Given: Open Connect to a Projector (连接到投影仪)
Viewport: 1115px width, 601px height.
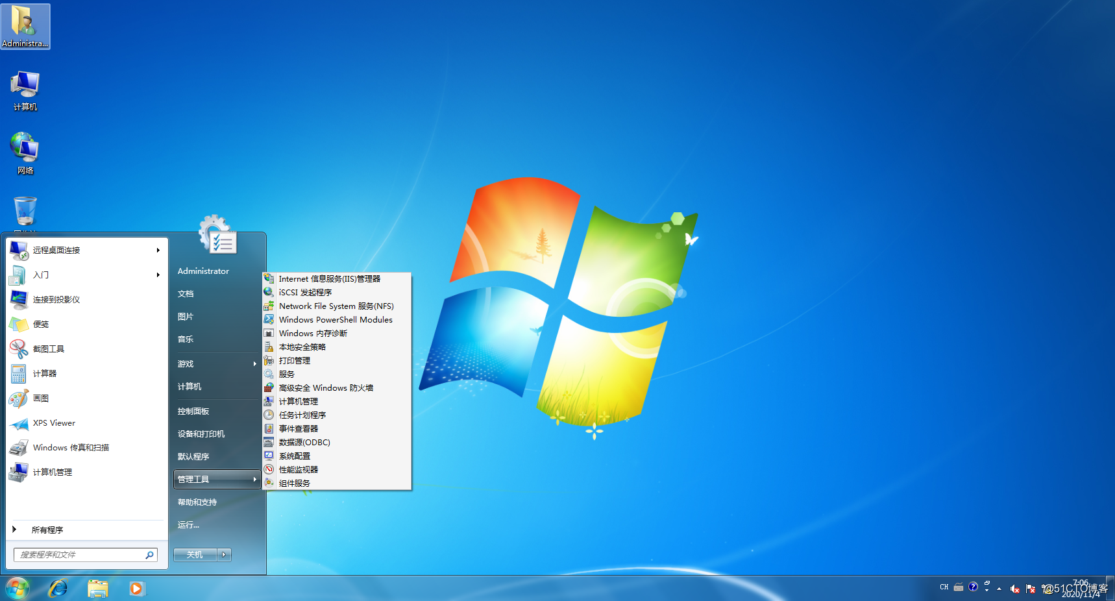Looking at the screenshot, I should click(x=87, y=299).
